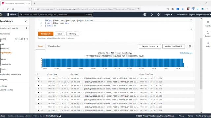Viewport: 211px width, 118px height.
Task: Open a new browser tab
Action: point(34,3)
